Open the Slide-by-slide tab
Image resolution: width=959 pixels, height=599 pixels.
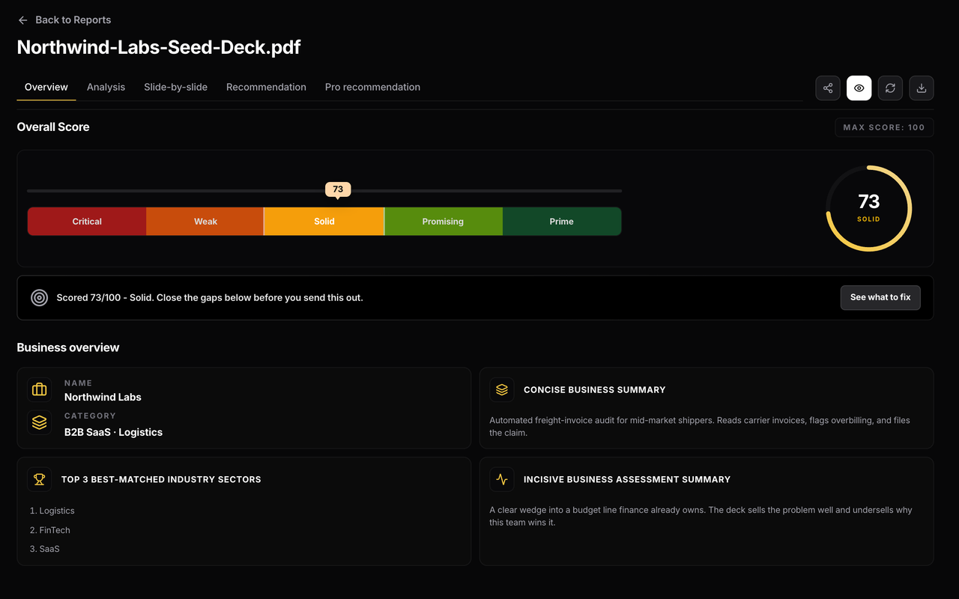[175, 87]
